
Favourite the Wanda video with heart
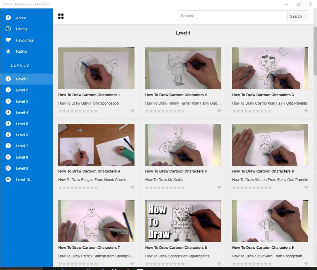306,187
